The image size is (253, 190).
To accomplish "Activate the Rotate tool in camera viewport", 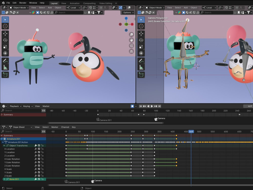I will coord(141,40).
